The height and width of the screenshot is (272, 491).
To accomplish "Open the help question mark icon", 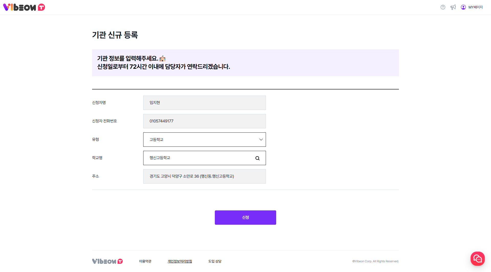I will click(443, 7).
